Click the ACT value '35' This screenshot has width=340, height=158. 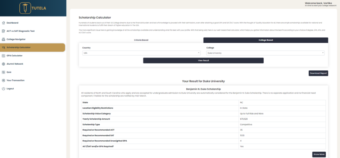(241, 130)
